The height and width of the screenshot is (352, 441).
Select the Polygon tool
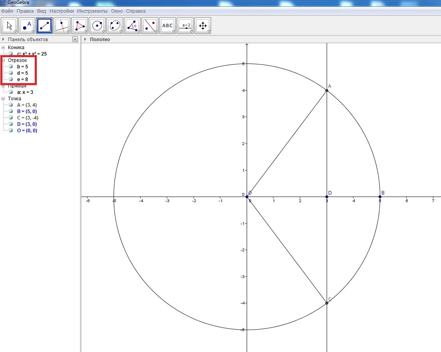[x=80, y=25]
